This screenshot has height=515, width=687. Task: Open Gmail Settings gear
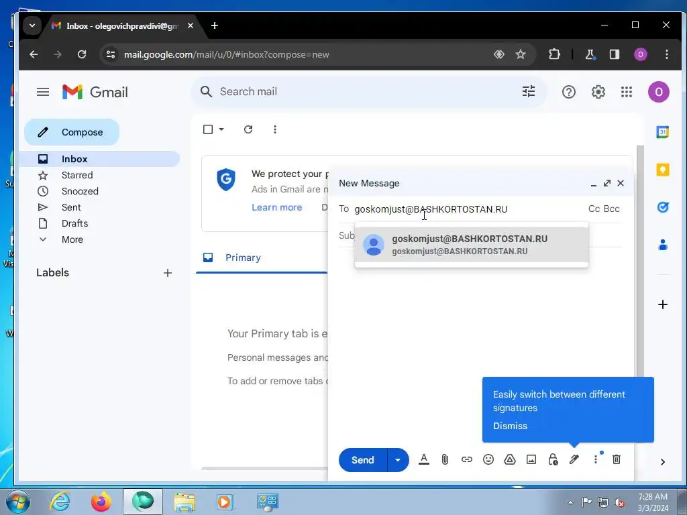click(598, 92)
